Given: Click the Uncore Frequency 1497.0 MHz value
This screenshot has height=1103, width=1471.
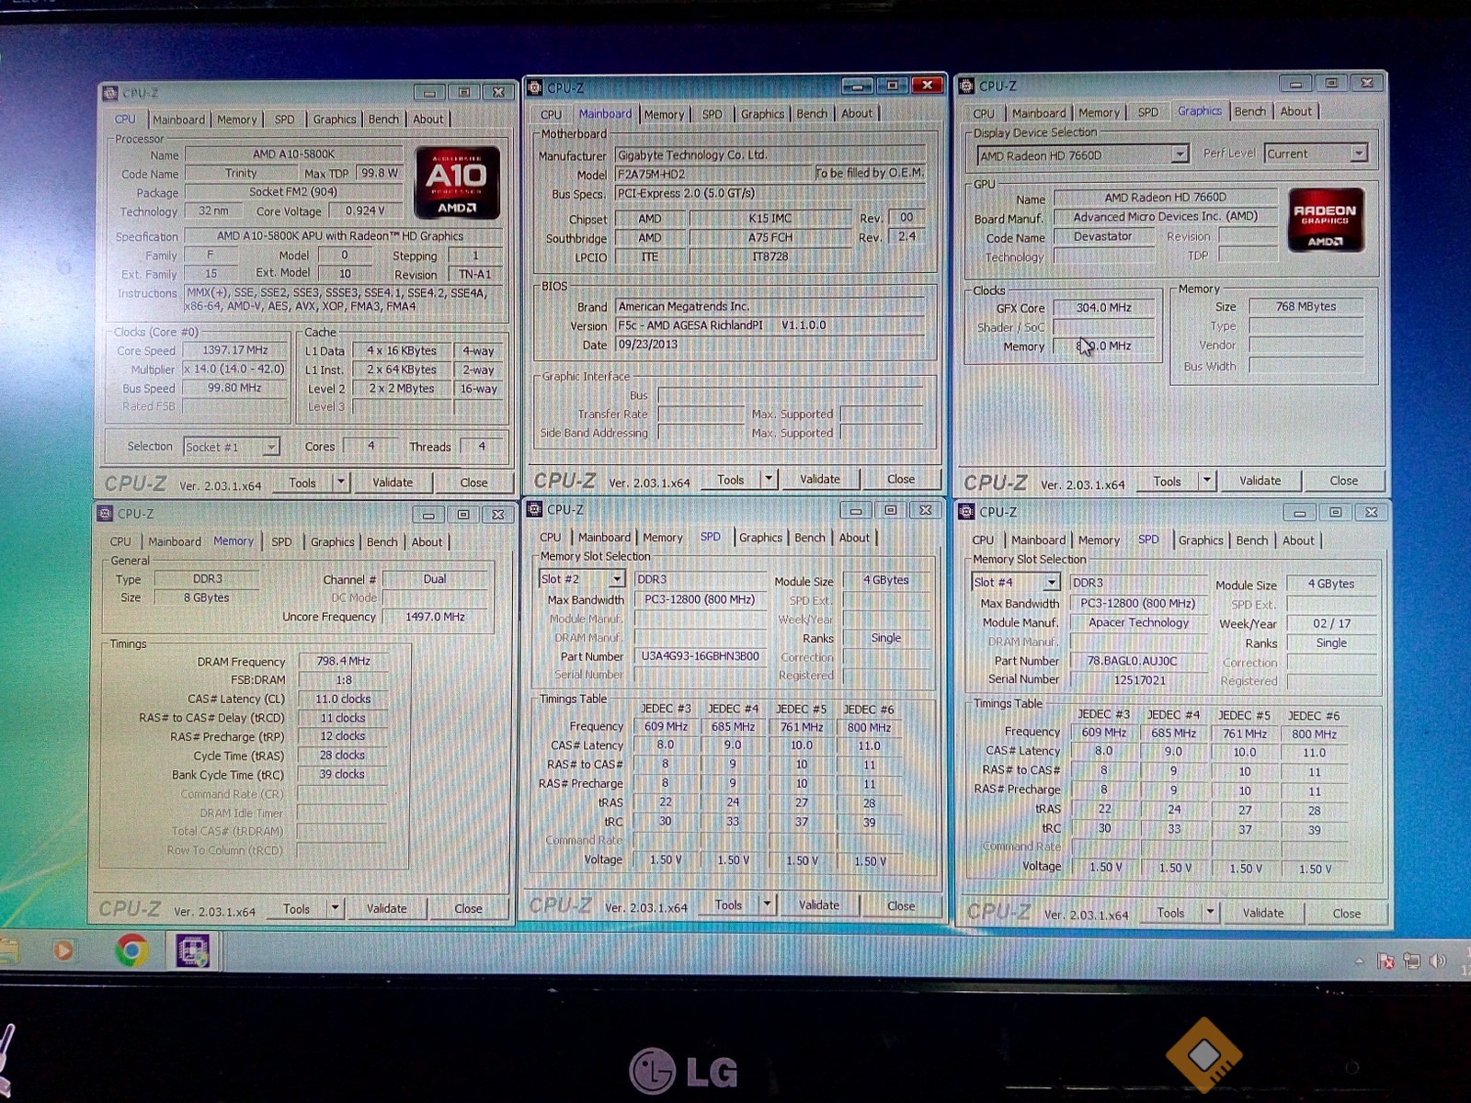Looking at the screenshot, I should 435,617.
